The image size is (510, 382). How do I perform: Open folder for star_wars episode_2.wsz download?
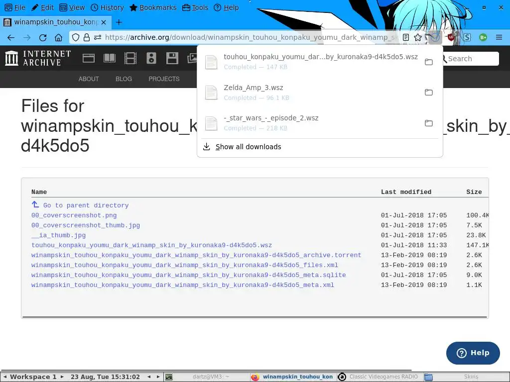[x=429, y=123]
